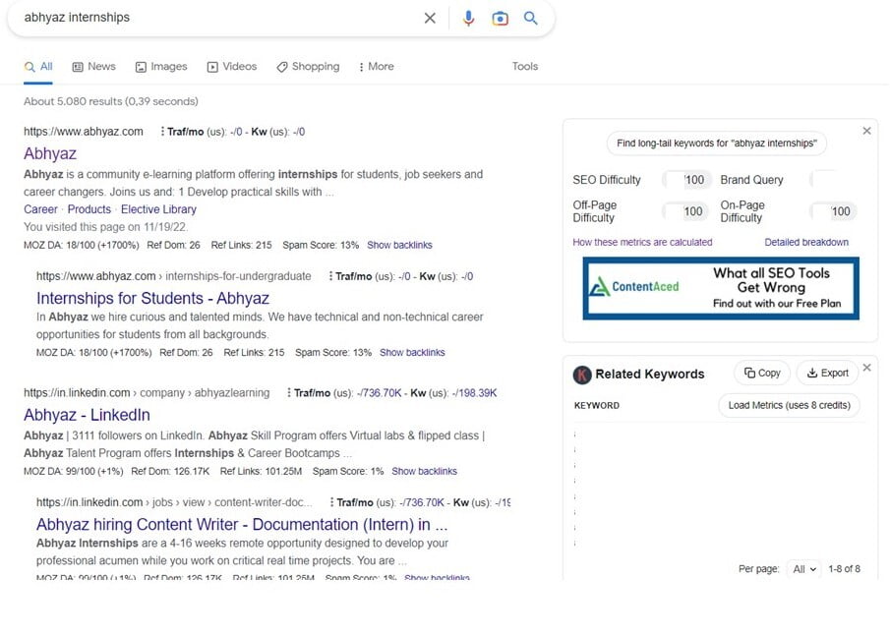Open the three-dot menu beside www.abhyaz.com

[x=162, y=132]
